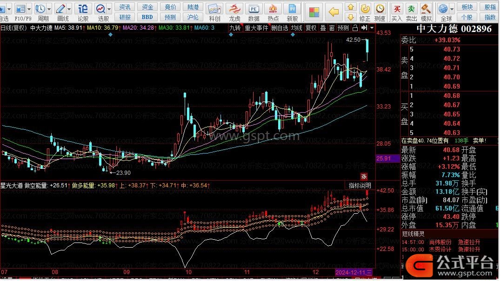Open the 资金 capital flow tab
Viewport: 501px width, 281px height.
point(147,7)
